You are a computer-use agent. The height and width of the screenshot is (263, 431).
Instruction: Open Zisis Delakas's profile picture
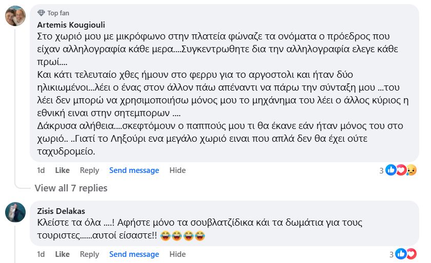click(15, 212)
